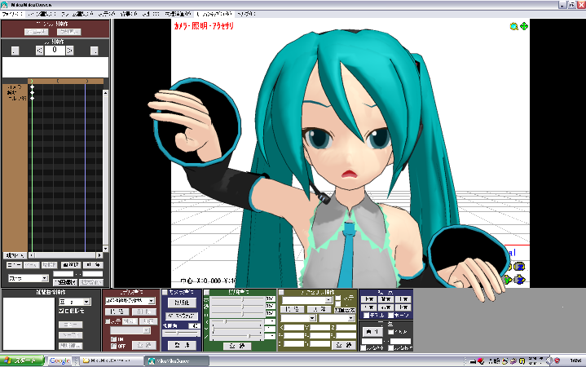Screen dimensions: 586x367
Task: Open the 背景 menu
Action: pyautogui.click(x=129, y=14)
